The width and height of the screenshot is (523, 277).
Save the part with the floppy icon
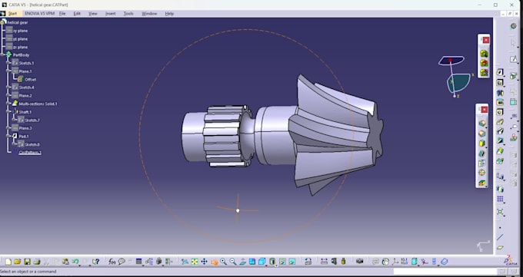pyautogui.click(x=27, y=262)
